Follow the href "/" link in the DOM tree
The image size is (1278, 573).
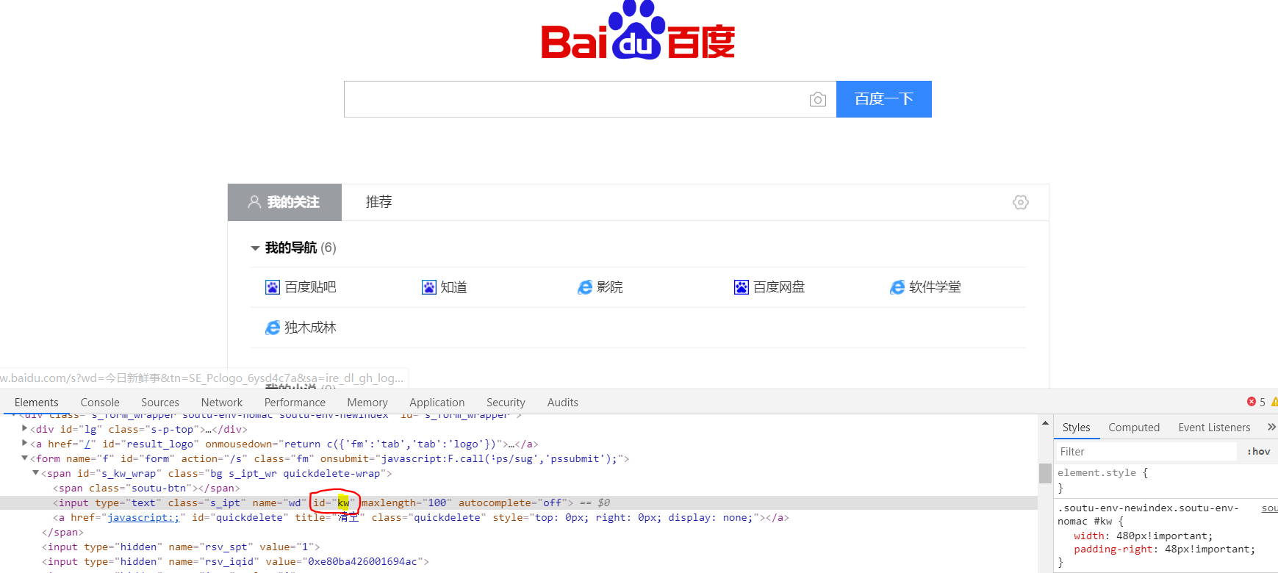coord(87,444)
